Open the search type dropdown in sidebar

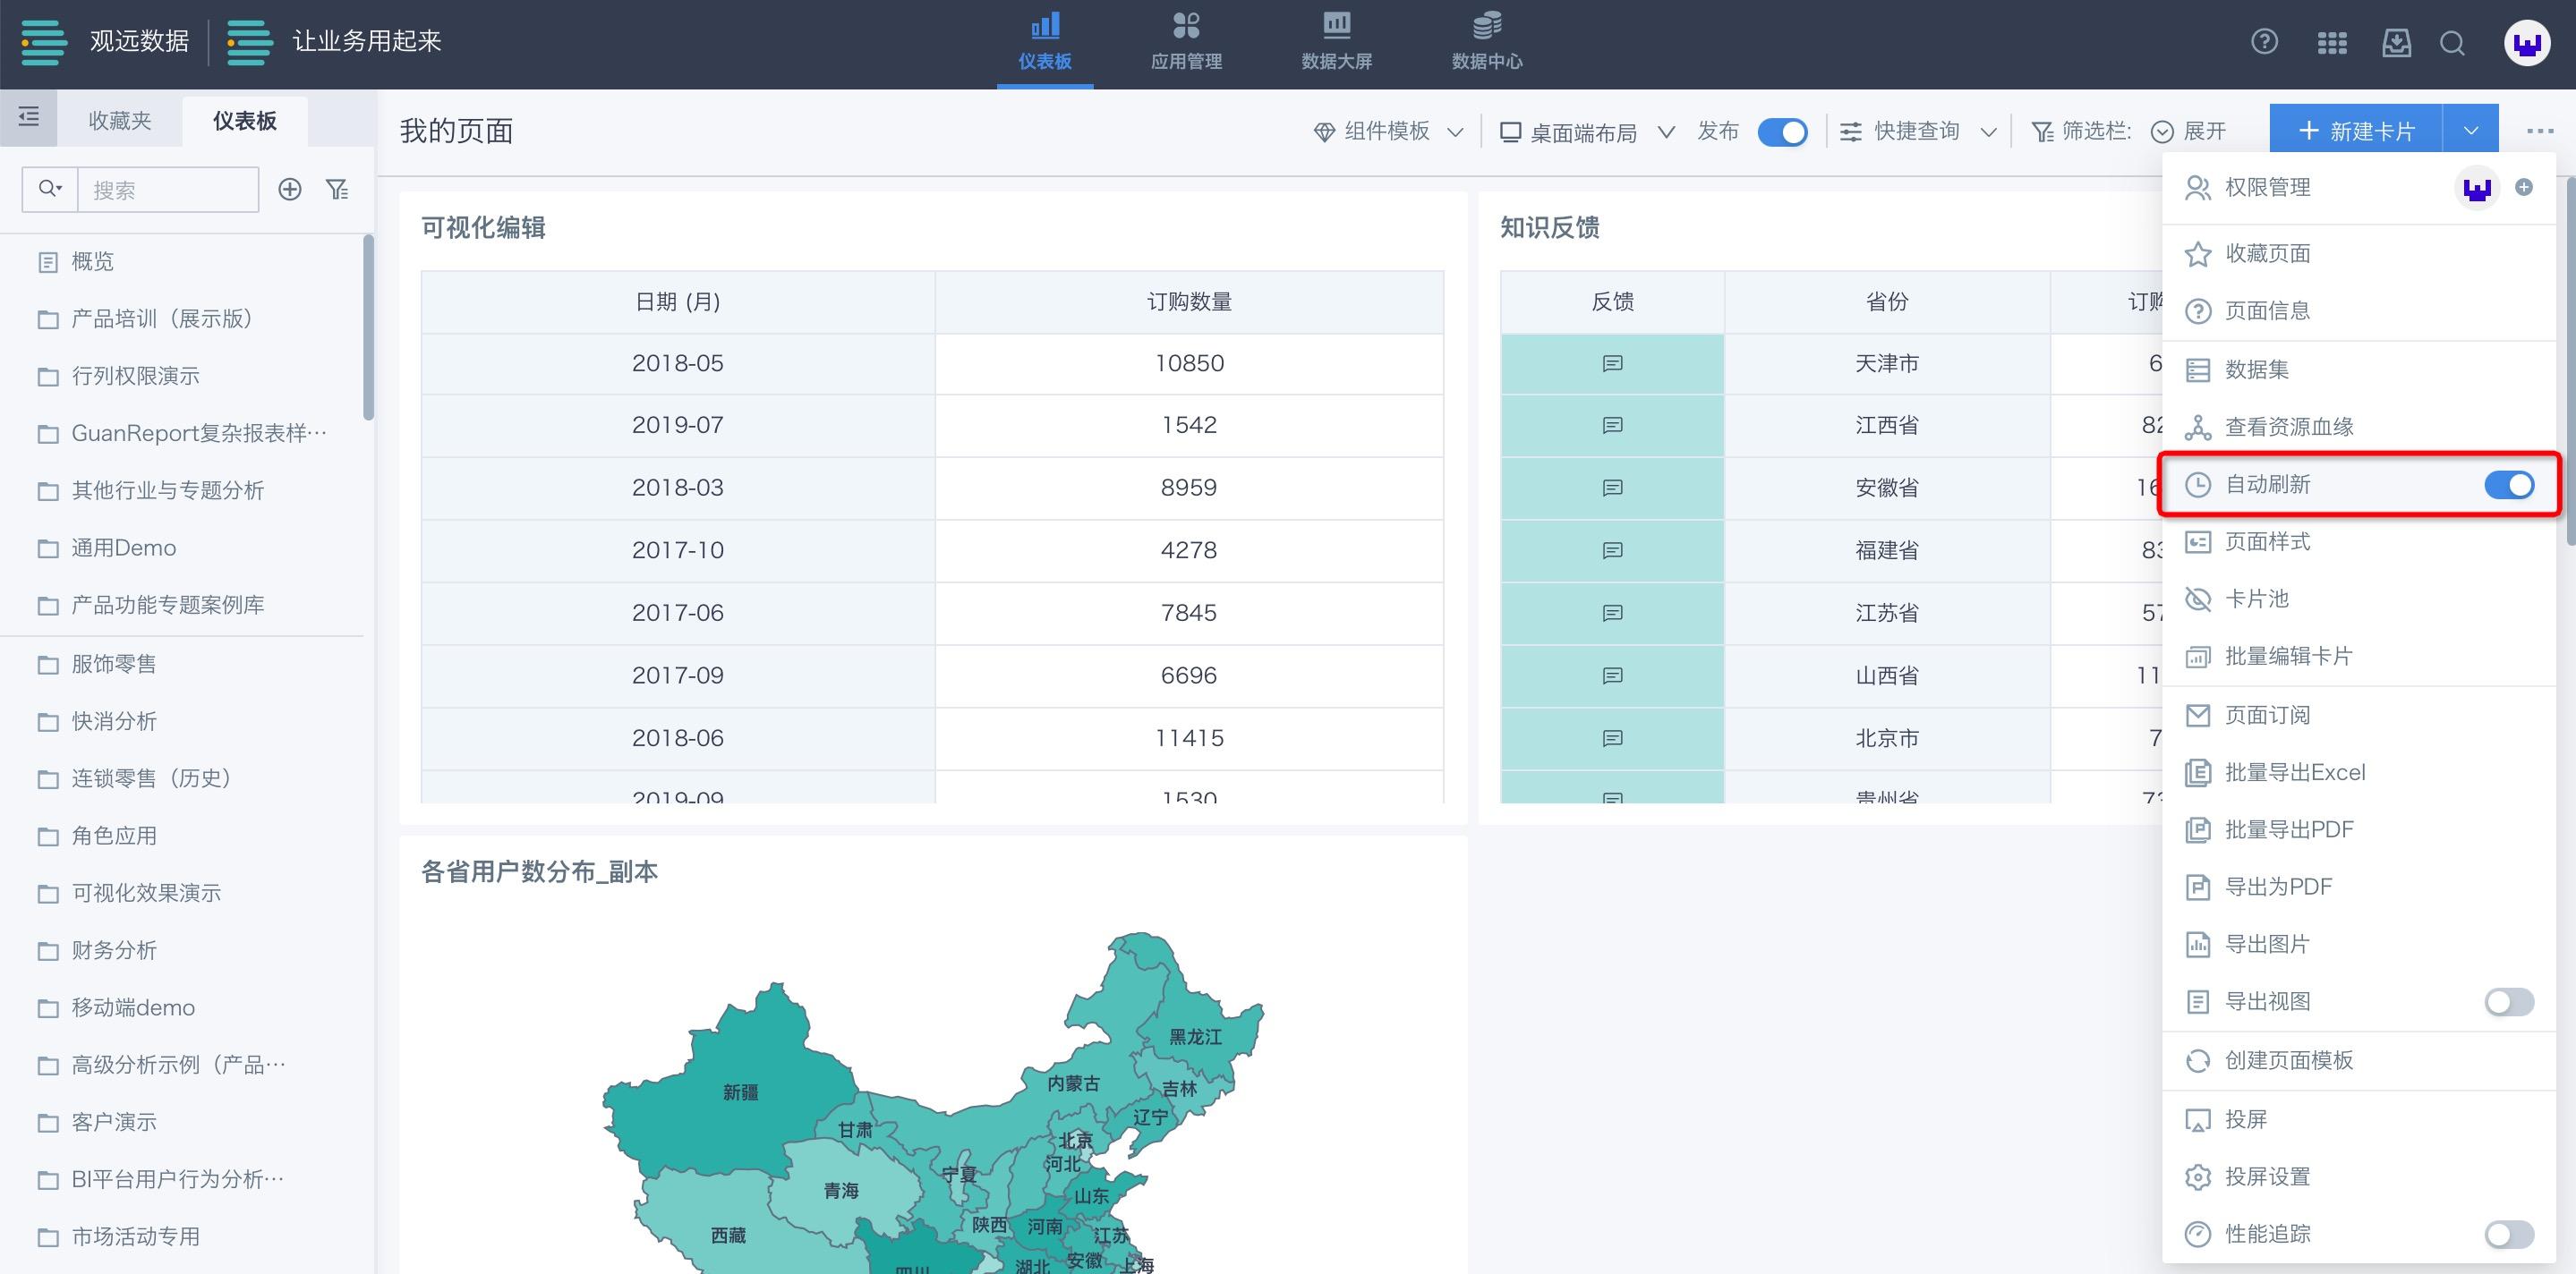click(x=50, y=189)
